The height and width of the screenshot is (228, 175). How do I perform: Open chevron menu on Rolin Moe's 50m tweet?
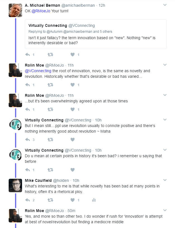click(x=165, y=210)
